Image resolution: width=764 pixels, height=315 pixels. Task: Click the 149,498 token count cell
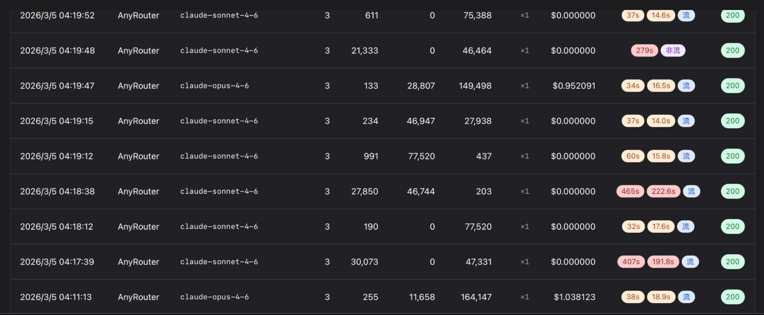coord(475,86)
